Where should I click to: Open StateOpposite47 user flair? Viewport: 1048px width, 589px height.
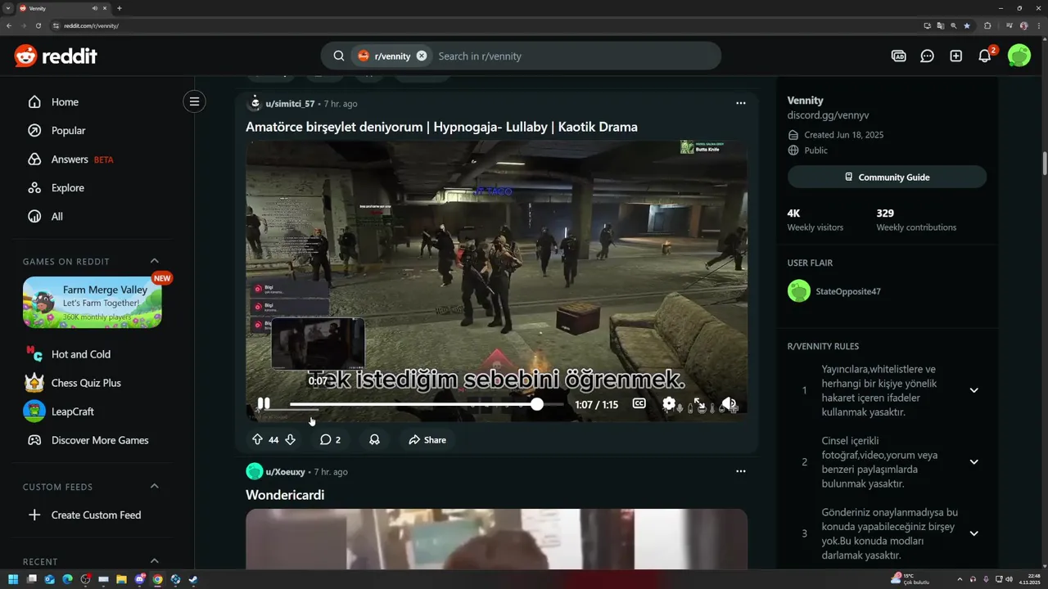[x=834, y=291]
